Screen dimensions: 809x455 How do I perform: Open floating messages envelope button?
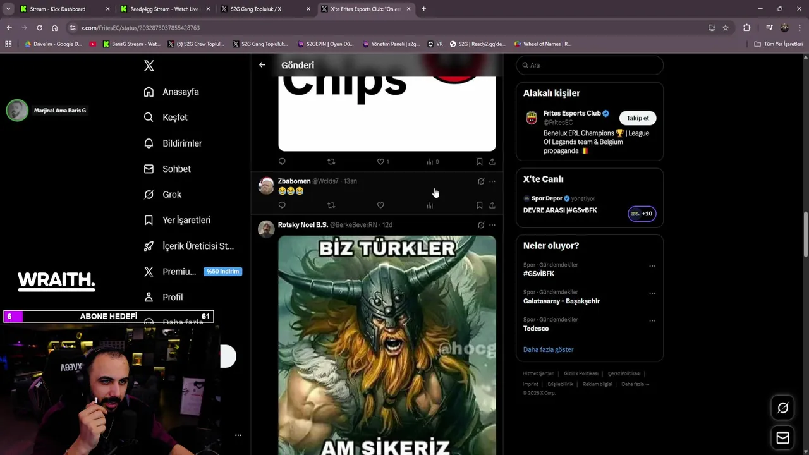[782, 438]
